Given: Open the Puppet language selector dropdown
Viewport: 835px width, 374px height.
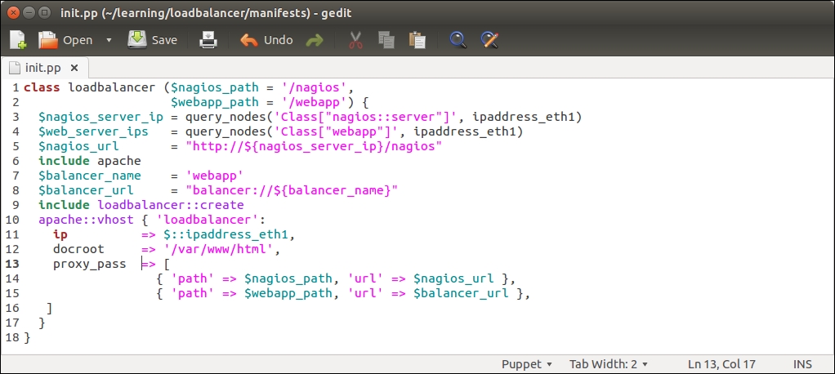Looking at the screenshot, I should tap(526, 363).
